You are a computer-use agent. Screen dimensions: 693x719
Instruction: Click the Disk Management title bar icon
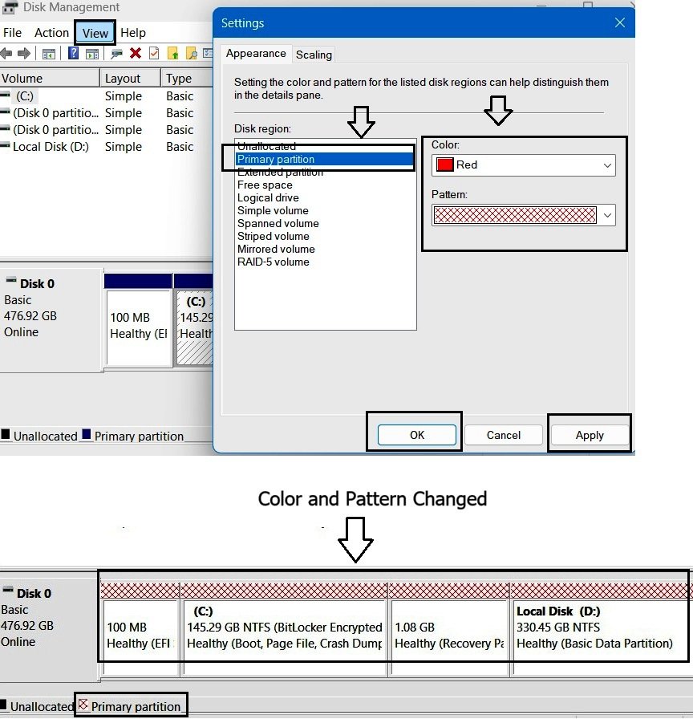click(x=10, y=7)
